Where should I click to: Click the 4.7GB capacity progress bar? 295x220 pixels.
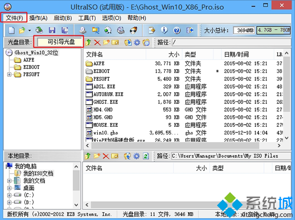(x=274, y=31)
